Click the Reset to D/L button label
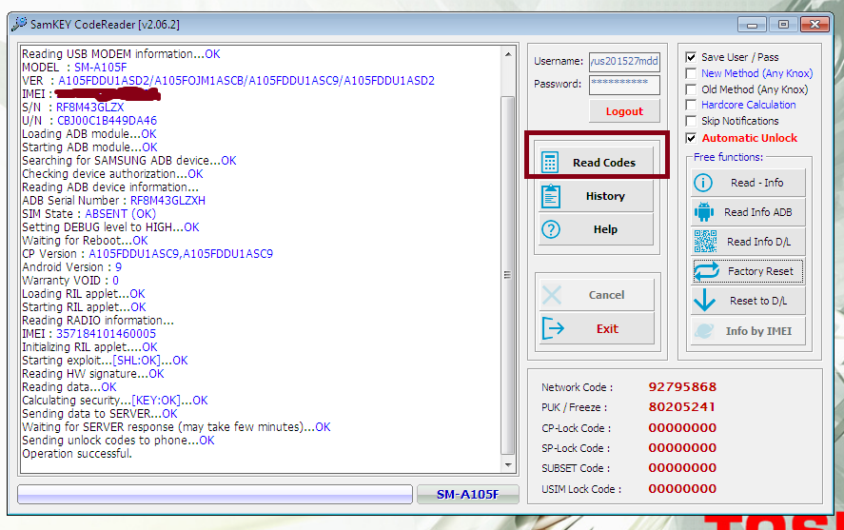The width and height of the screenshot is (844, 530). 758,301
